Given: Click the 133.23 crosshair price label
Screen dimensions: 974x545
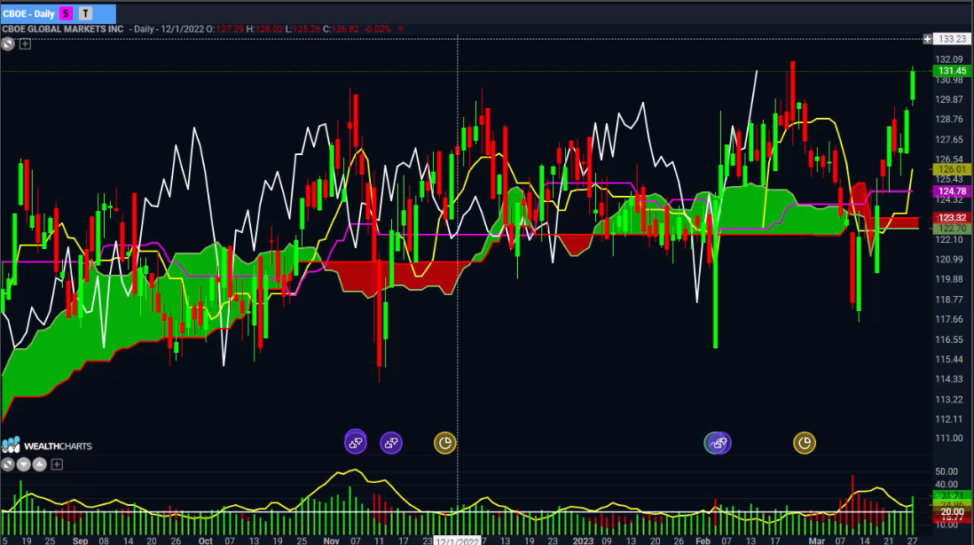Looking at the screenshot, I should tap(952, 38).
